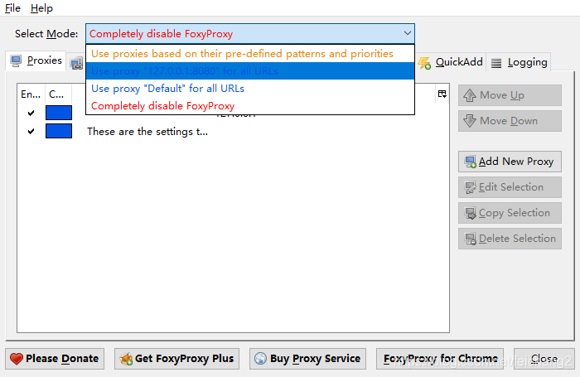580x377 pixels.
Task: Click the Add New Proxy monitor icon
Action: [471, 162]
